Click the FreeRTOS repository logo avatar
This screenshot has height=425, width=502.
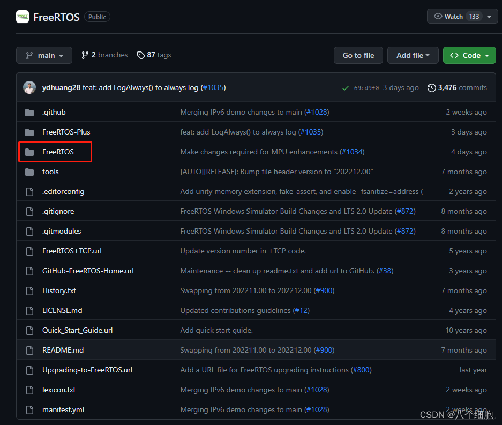(23, 17)
